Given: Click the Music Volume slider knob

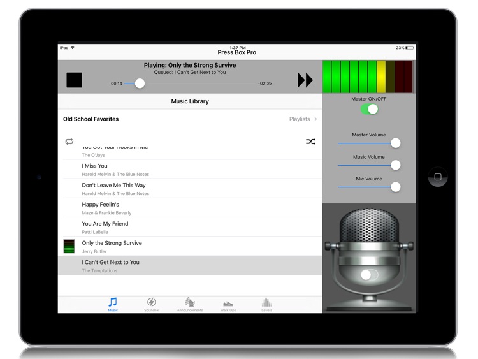Looking at the screenshot, I should click(396, 165).
